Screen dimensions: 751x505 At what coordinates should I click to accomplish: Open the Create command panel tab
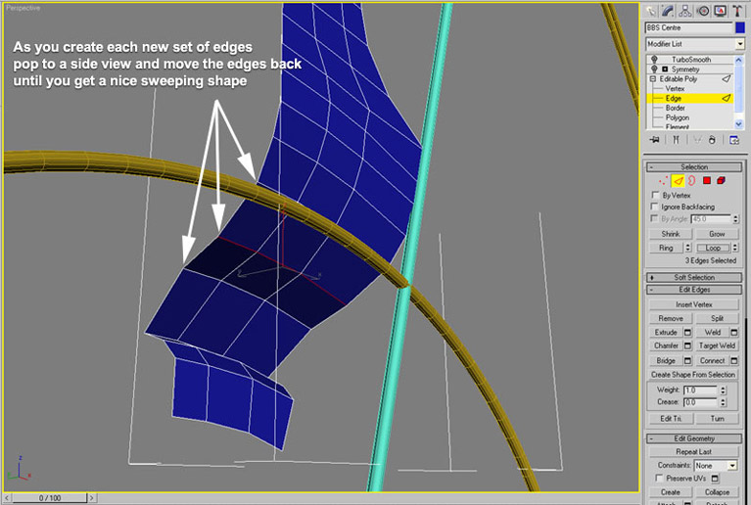tap(652, 11)
